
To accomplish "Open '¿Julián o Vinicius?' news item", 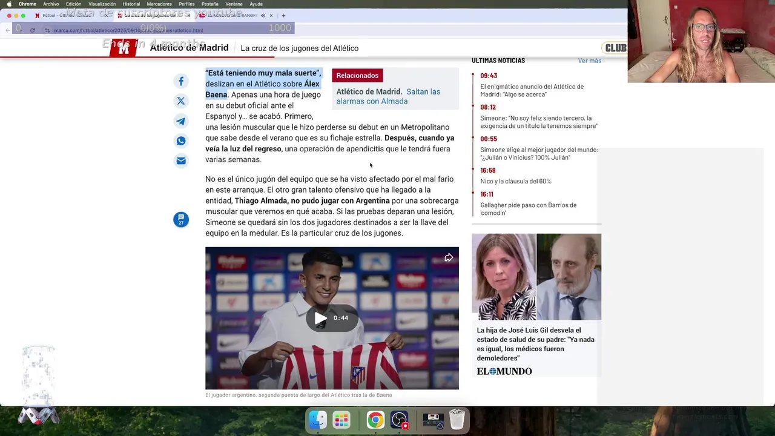I will [539, 153].
